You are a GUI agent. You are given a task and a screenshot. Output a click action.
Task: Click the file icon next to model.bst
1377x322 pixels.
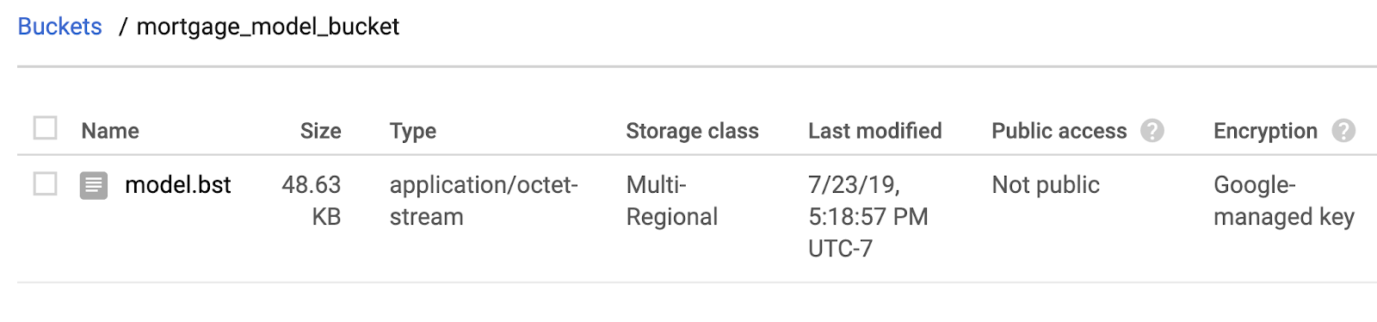(x=94, y=185)
